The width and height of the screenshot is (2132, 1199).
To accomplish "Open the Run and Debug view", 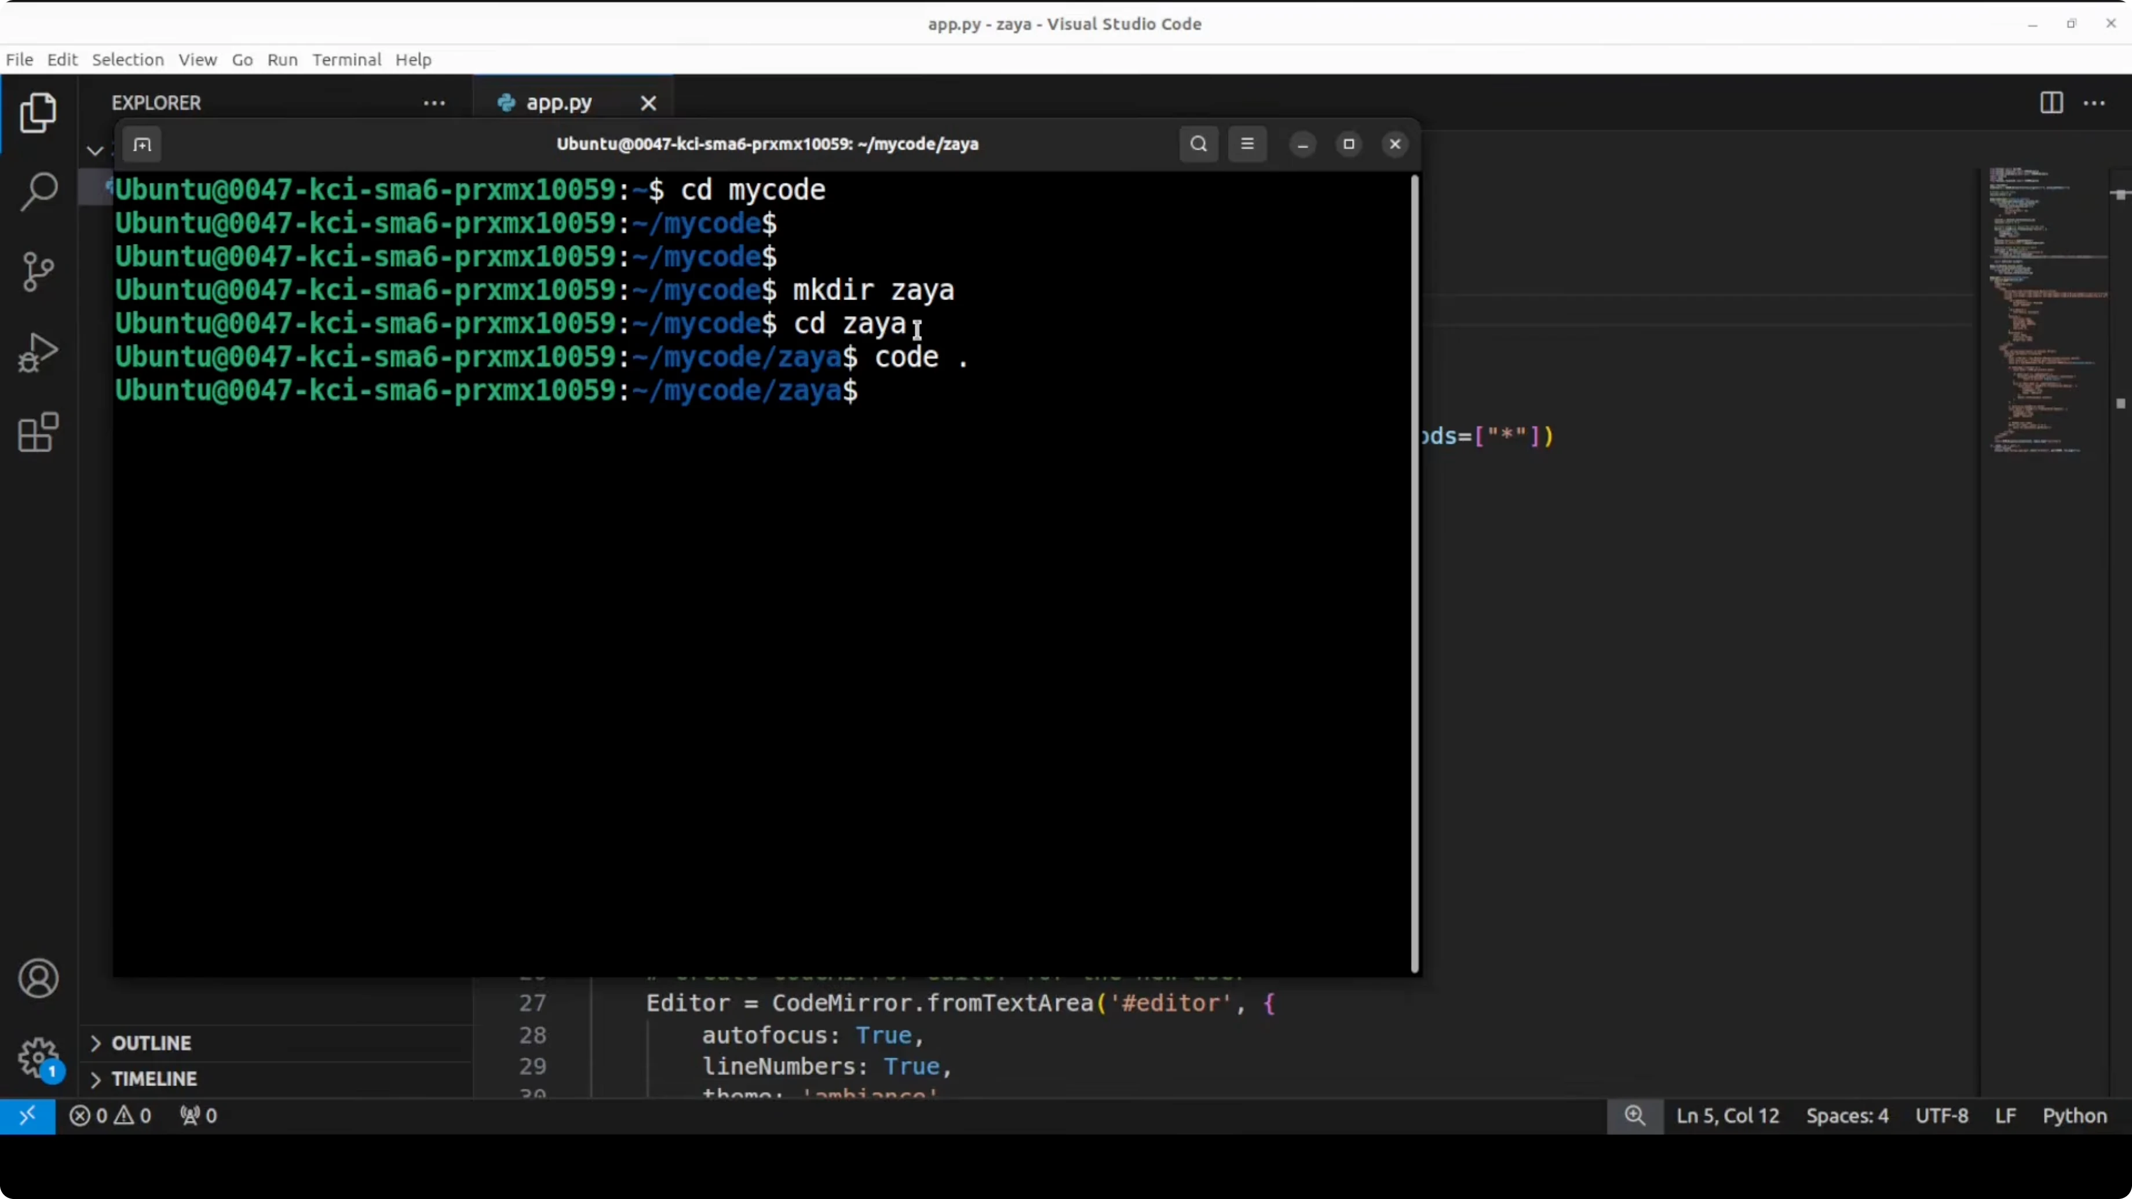I will 38,353.
